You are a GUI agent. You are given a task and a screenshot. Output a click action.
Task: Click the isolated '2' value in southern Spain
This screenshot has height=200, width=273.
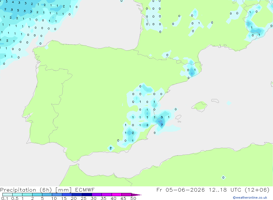(x=111, y=148)
